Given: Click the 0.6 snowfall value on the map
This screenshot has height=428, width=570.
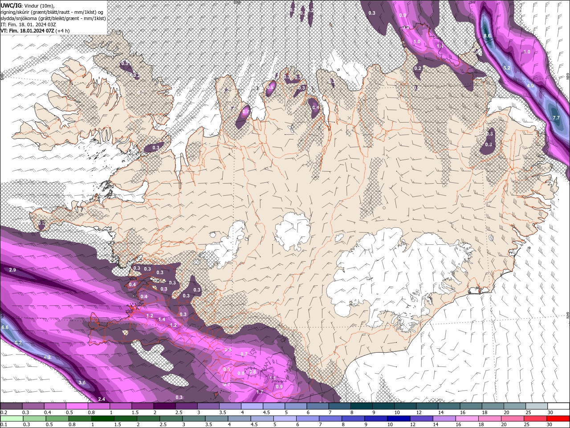Looking at the screenshot, I should (x=270, y=88).
